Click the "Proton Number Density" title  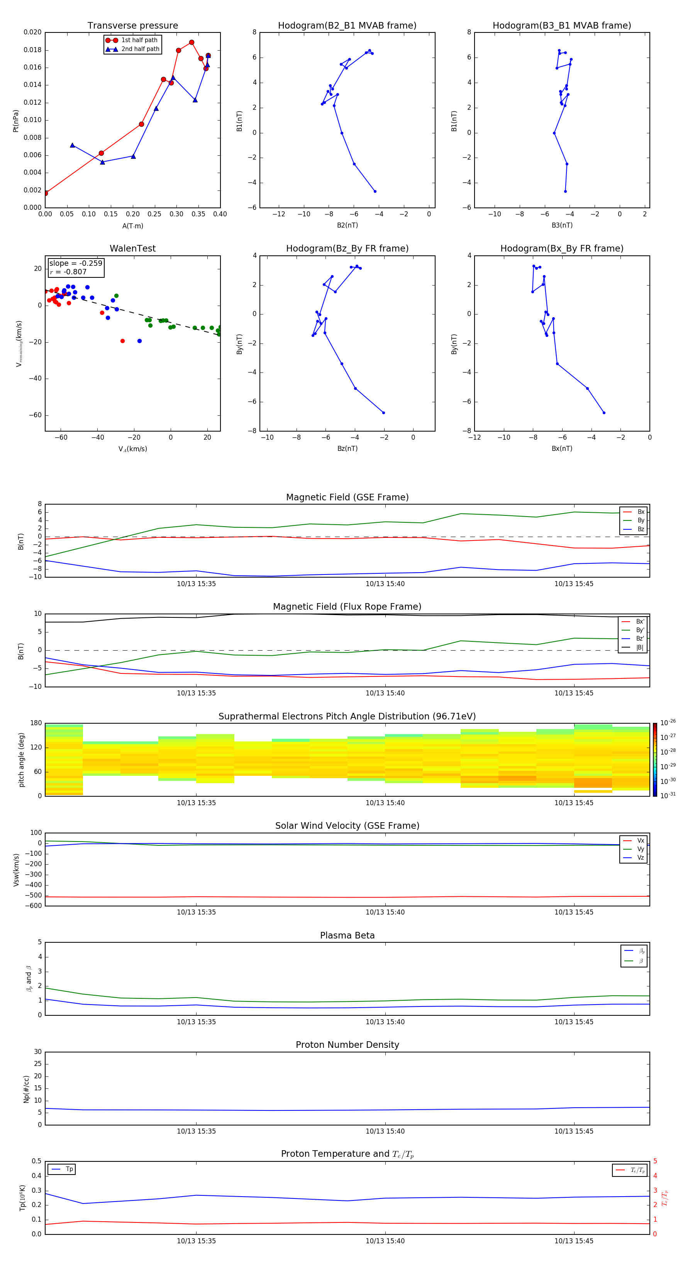347,1045
